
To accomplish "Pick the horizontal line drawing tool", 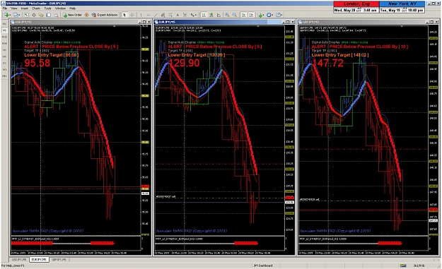I will (149, 15).
